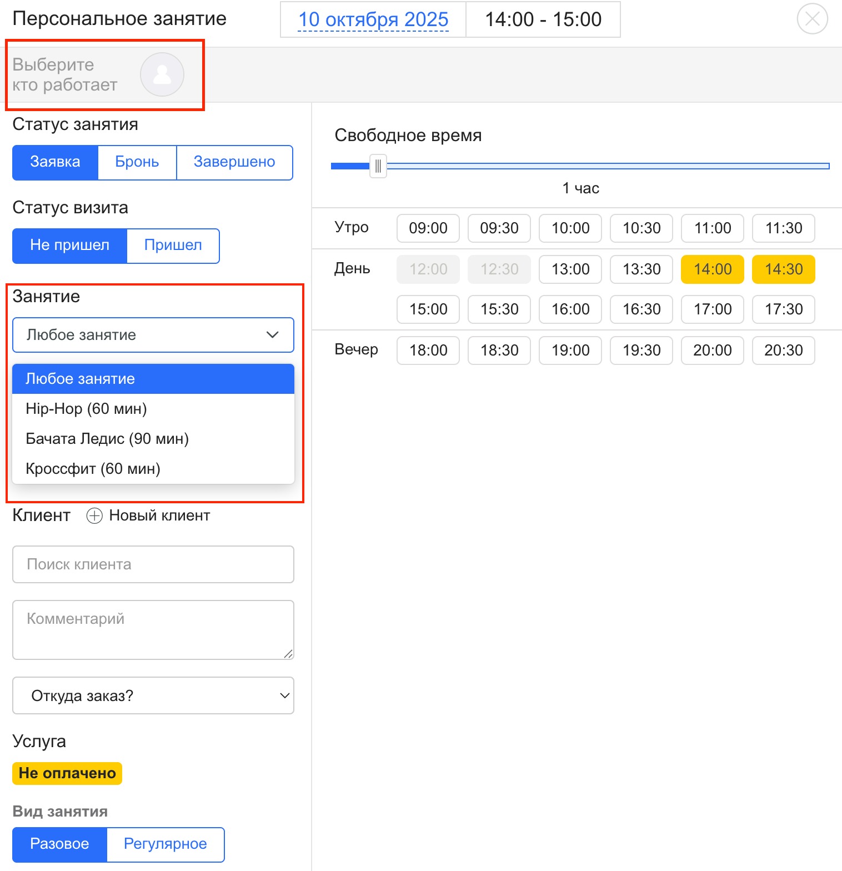Screen dimensions: 842x871
Task: Click the employee avatar placeholder icon
Action: click(162, 74)
